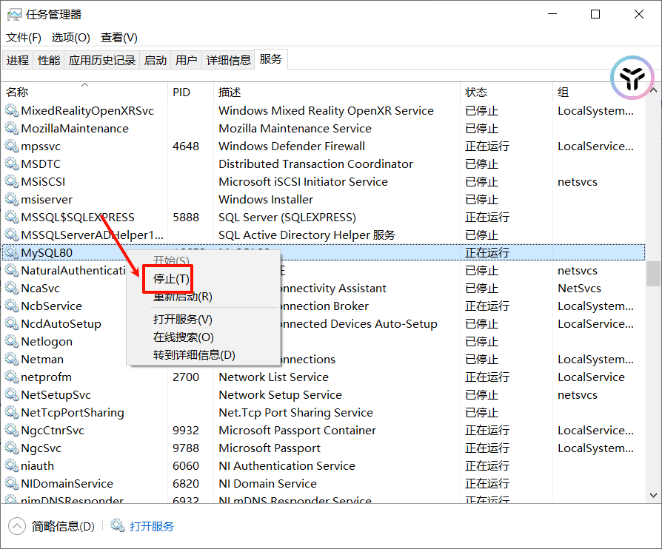
Task: Select the Windows Installer description
Action: (x=266, y=199)
